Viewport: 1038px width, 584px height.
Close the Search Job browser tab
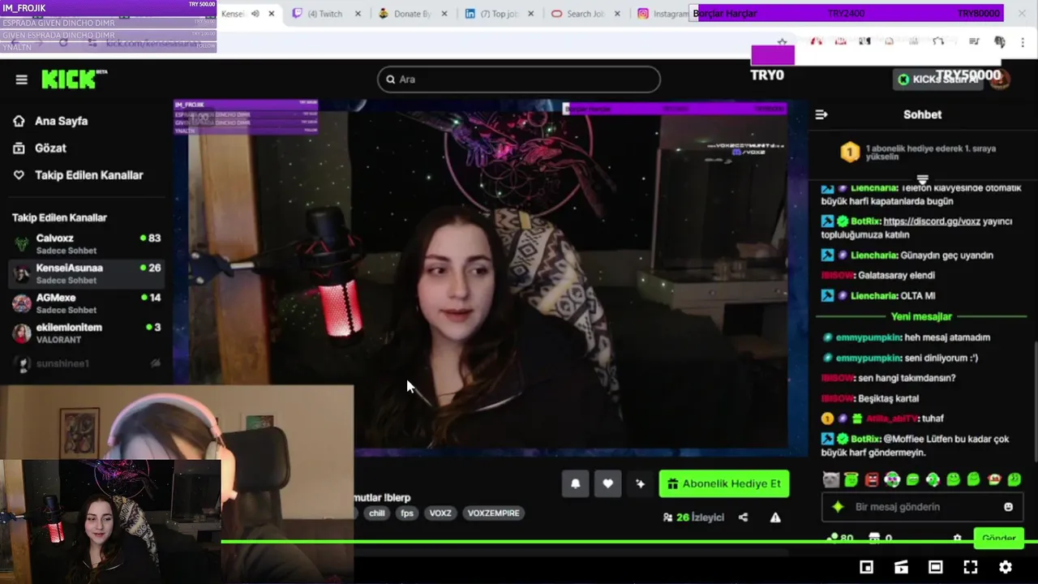click(617, 14)
